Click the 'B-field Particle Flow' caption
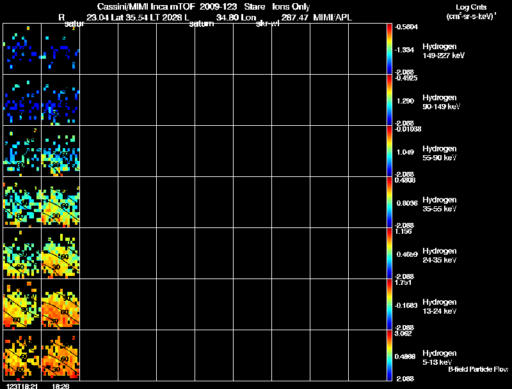The width and height of the screenshot is (512, 389). click(478, 369)
